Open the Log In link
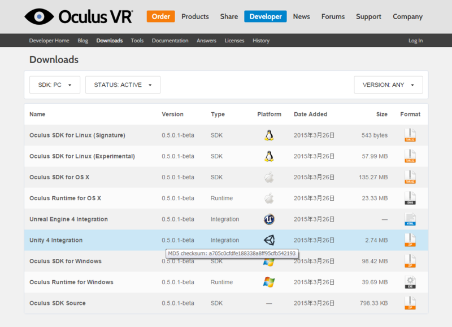 coord(415,41)
